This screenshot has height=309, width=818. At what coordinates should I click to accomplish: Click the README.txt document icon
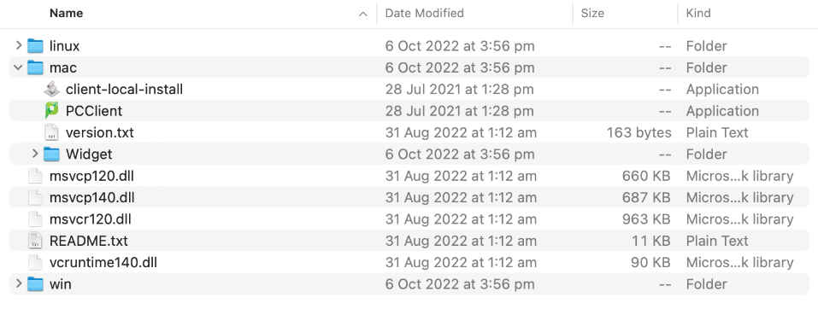pos(35,241)
